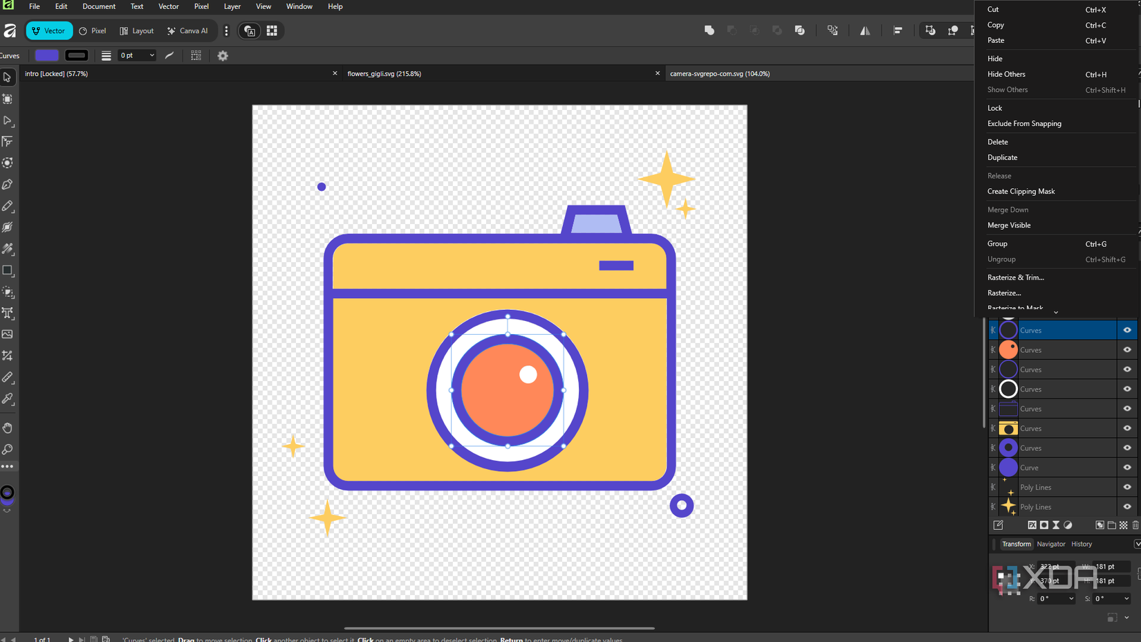Add a group folder in Layers panel
1141x642 pixels.
click(1112, 525)
